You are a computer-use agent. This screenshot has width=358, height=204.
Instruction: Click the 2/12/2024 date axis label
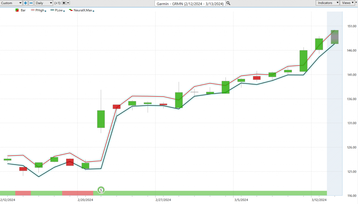8,200
